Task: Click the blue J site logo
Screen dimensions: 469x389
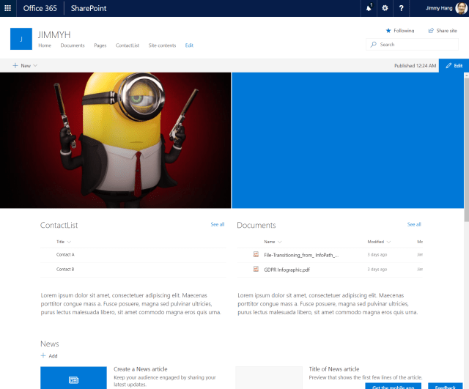Action: 21,39
